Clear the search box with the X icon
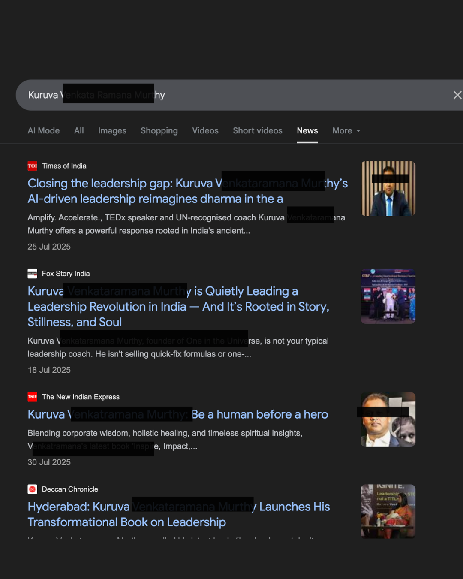463x579 pixels. 457,95
